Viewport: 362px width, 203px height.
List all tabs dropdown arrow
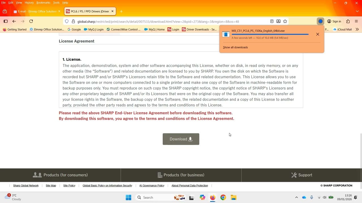point(357,12)
